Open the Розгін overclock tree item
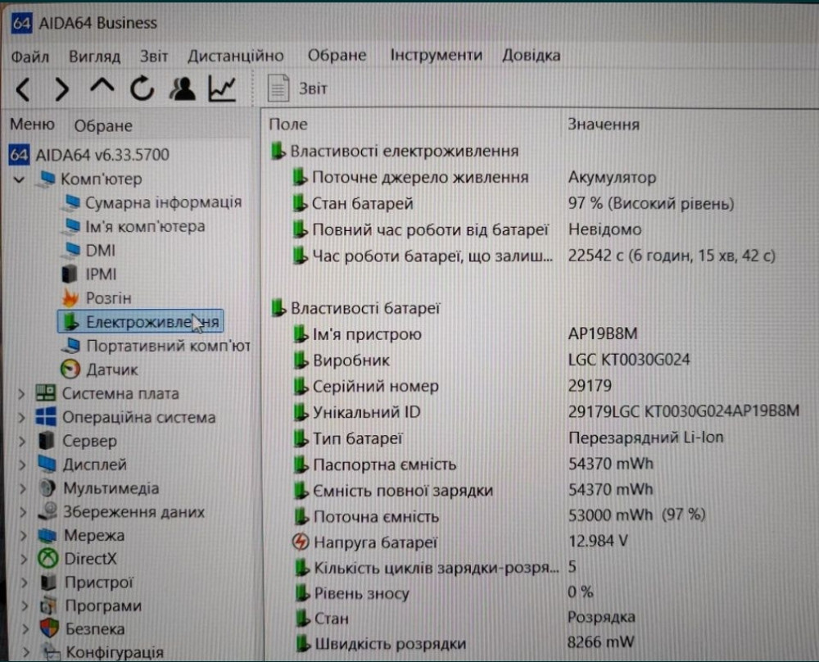This screenshot has height=662, width=819. click(x=107, y=298)
